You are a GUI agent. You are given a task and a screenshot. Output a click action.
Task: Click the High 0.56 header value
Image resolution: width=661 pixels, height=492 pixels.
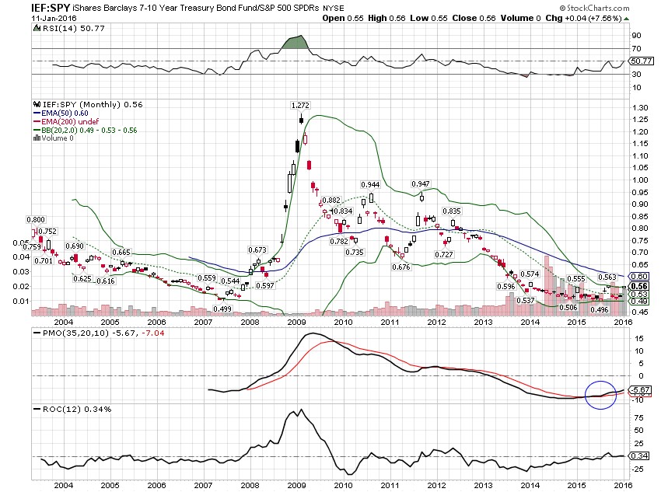[386, 18]
